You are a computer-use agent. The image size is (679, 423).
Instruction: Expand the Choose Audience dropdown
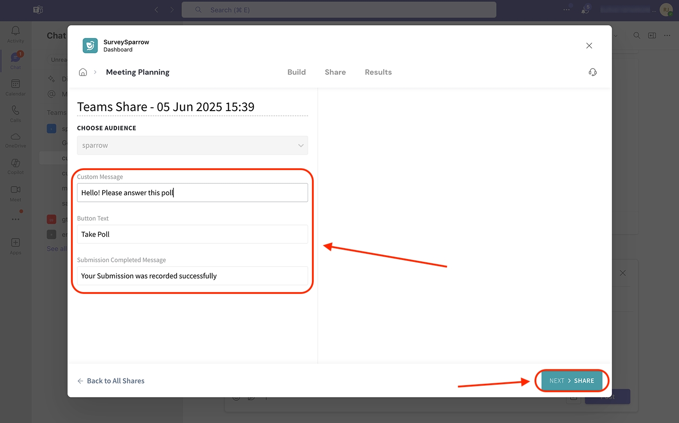click(x=192, y=146)
